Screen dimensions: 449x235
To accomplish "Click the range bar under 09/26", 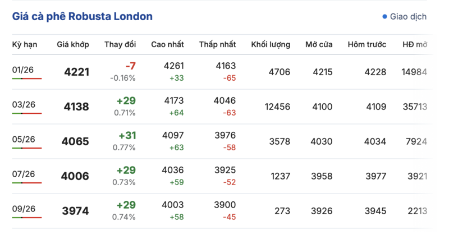I will click(x=26, y=218).
